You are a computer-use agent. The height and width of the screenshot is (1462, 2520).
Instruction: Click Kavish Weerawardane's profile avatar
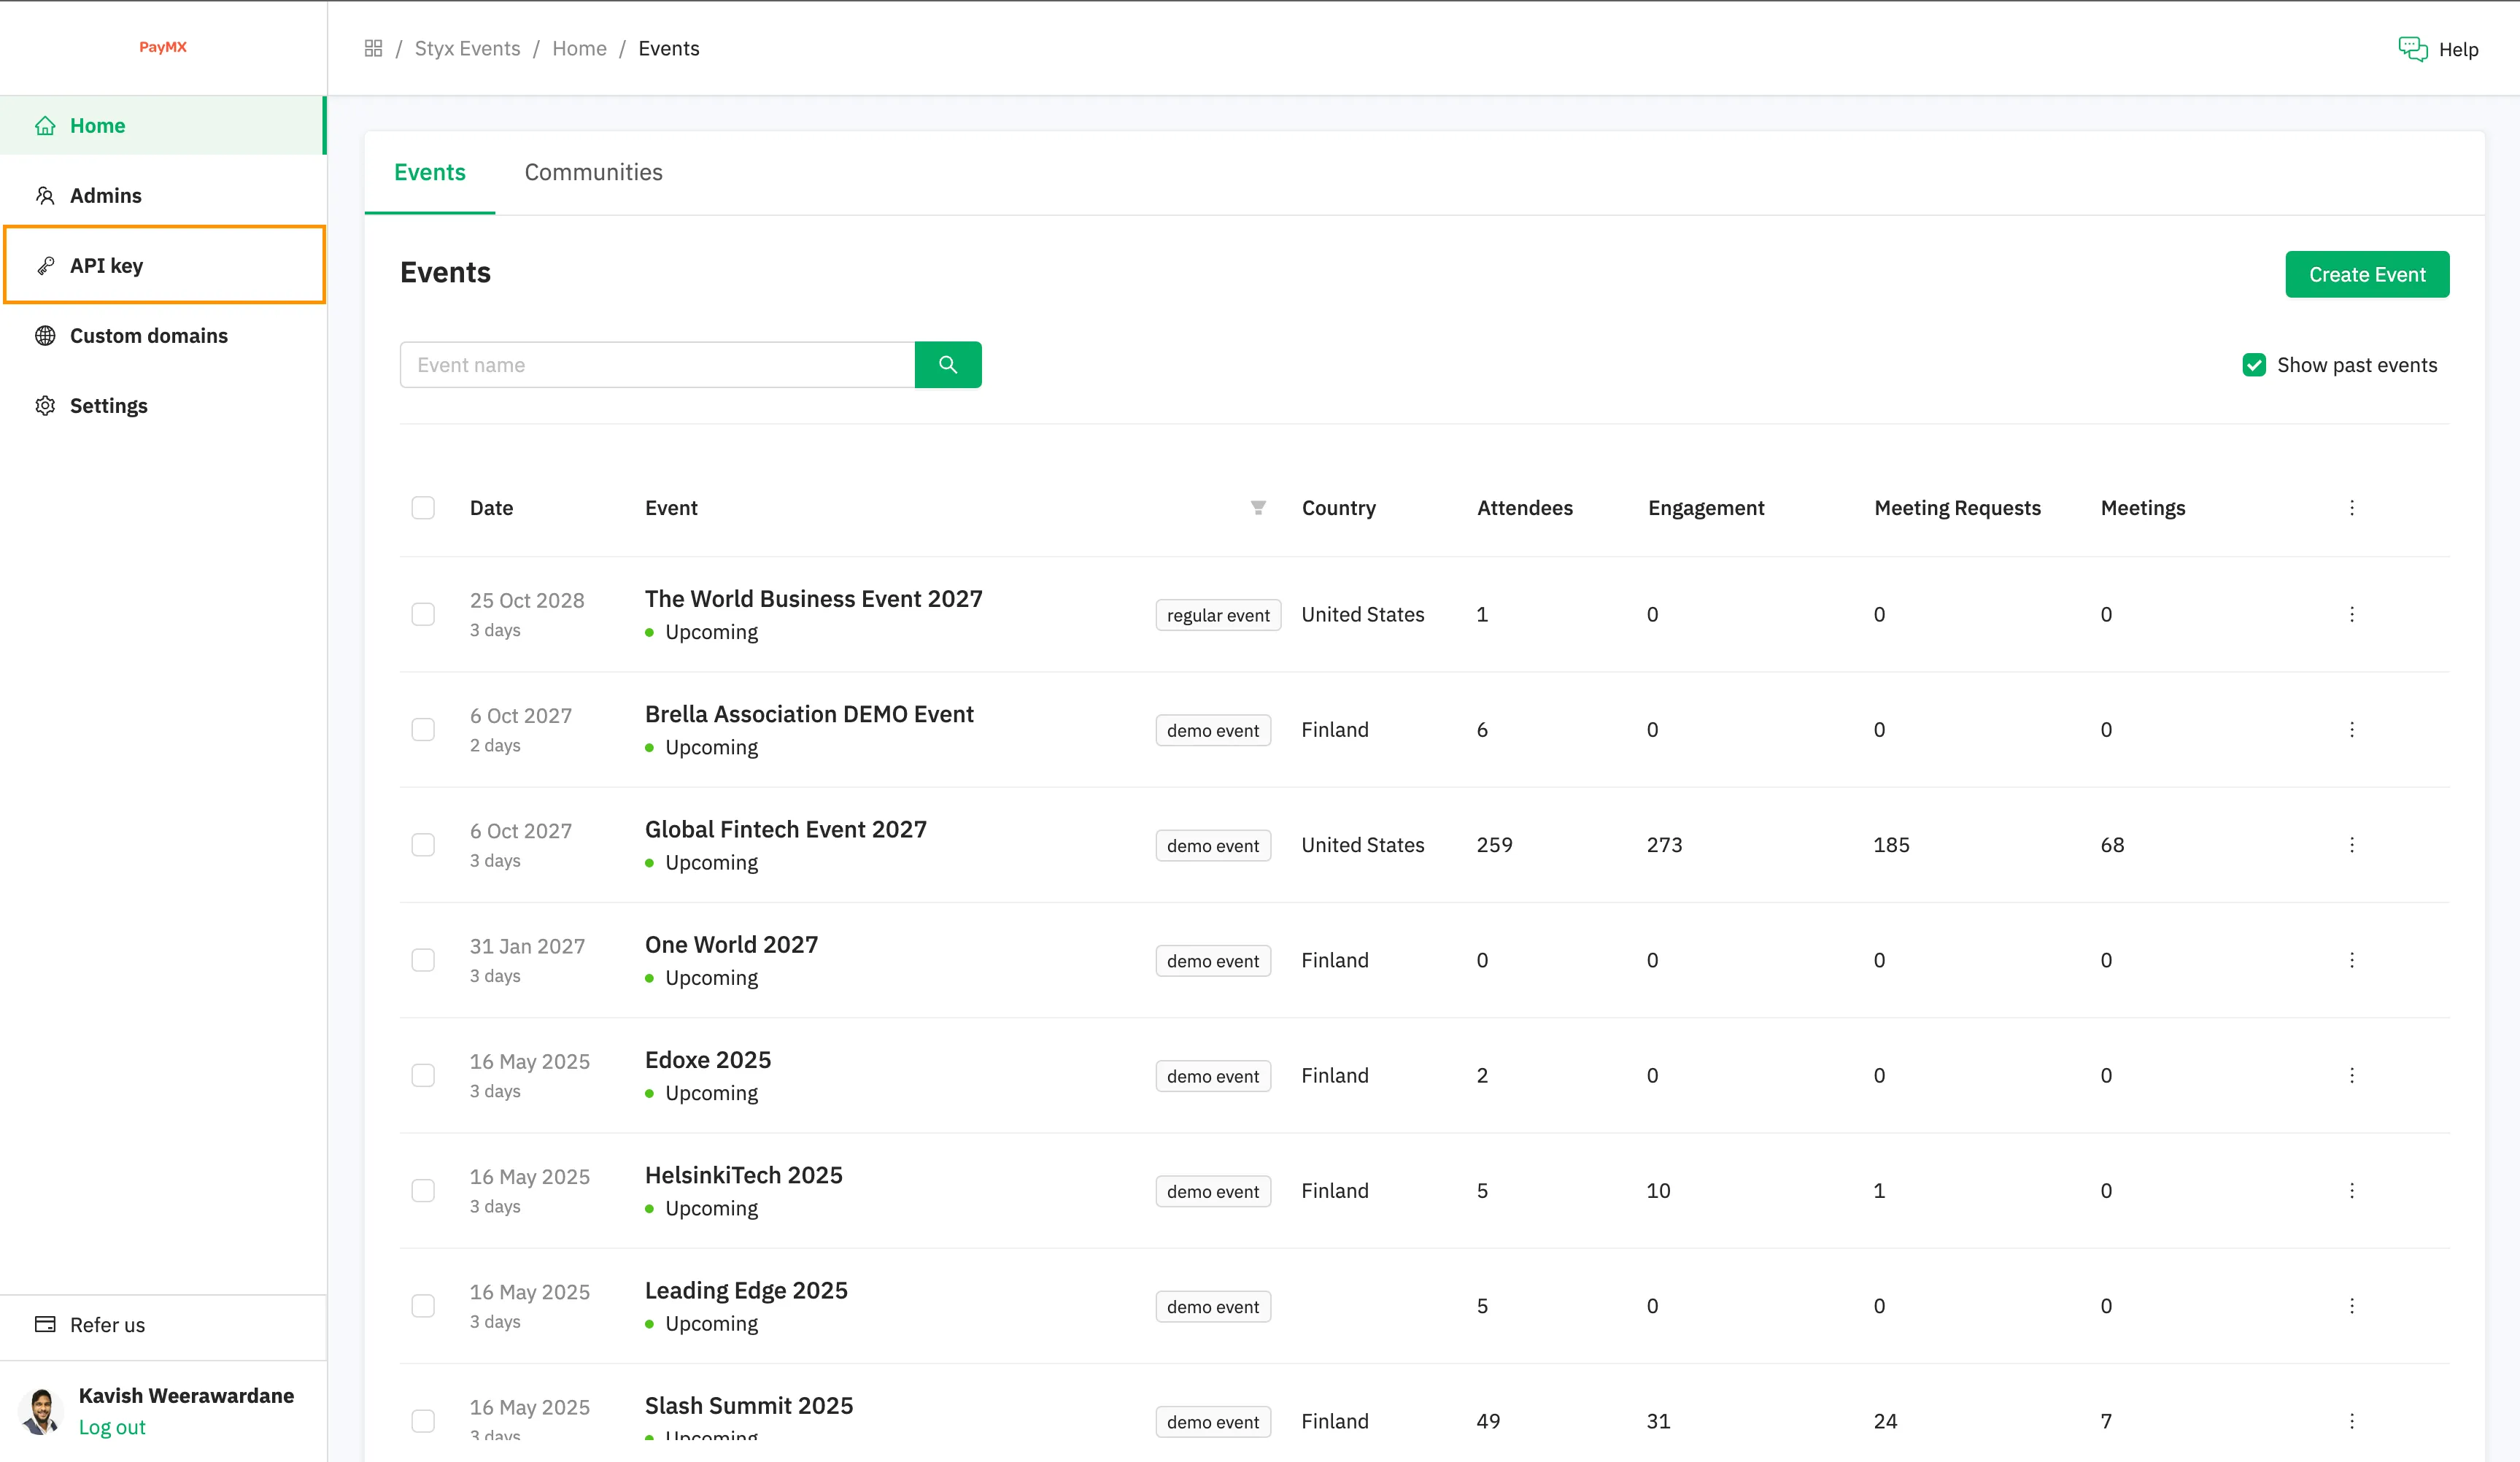click(x=41, y=1411)
